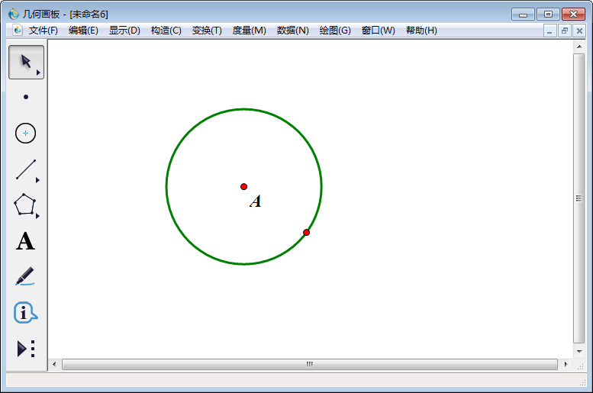Click the horizontal scrollbar thumb
The width and height of the screenshot is (593, 393).
coord(310,364)
